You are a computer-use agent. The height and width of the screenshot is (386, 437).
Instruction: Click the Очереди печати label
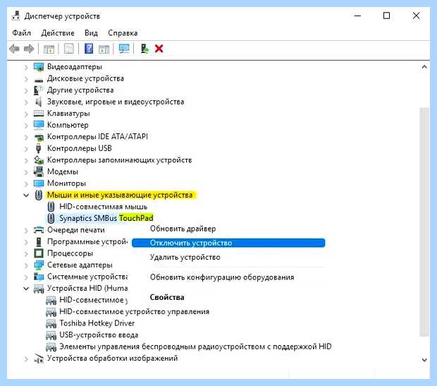(76, 230)
